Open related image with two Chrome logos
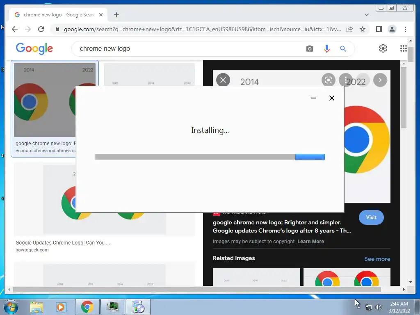Screen dimensions: 420x315 [347, 277]
